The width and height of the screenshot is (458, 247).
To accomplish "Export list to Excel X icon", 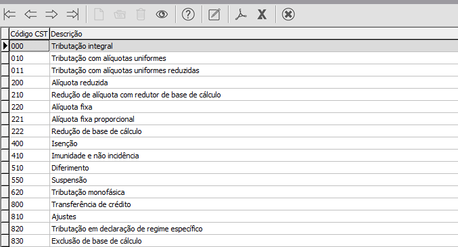I will coord(262,14).
